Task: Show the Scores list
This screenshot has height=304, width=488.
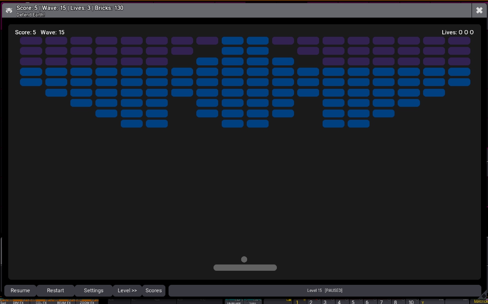Action: point(154,290)
